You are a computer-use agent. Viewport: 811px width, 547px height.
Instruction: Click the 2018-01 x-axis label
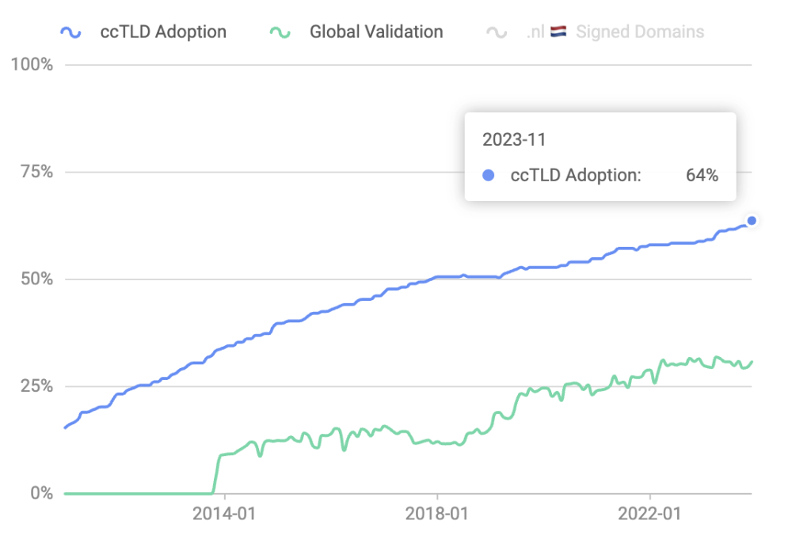click(x=437, y=514)
